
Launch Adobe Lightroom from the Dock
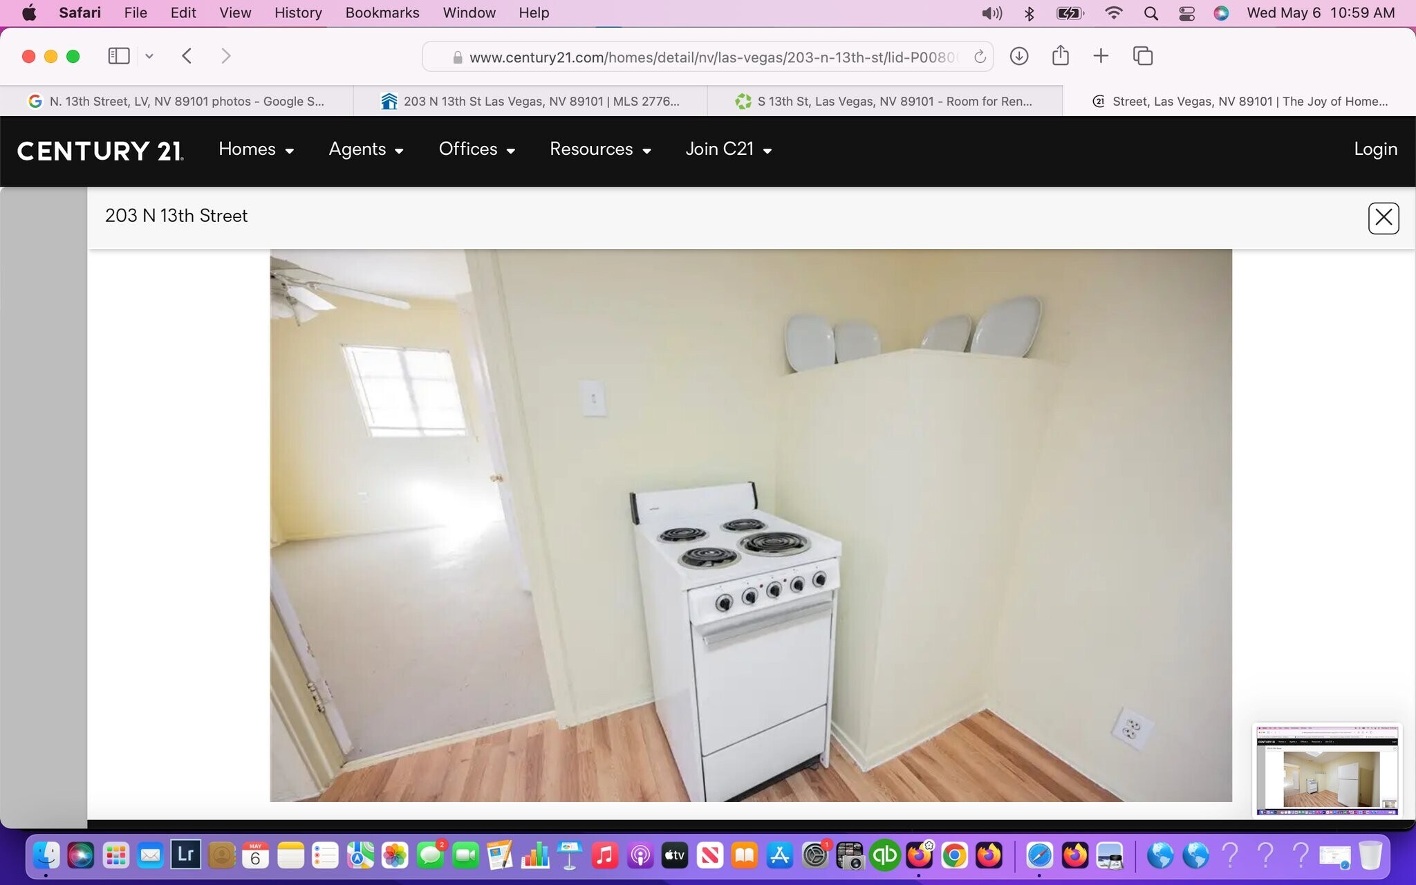point(185,855)
